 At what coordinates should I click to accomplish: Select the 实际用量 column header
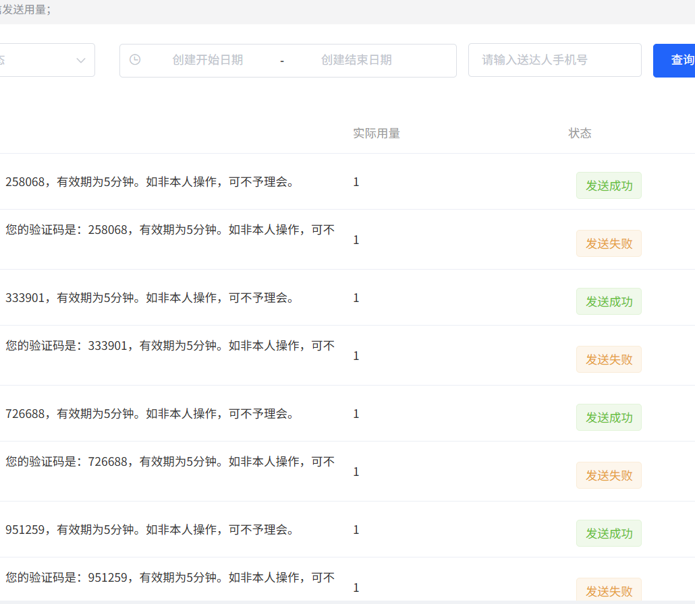[377, 133]
